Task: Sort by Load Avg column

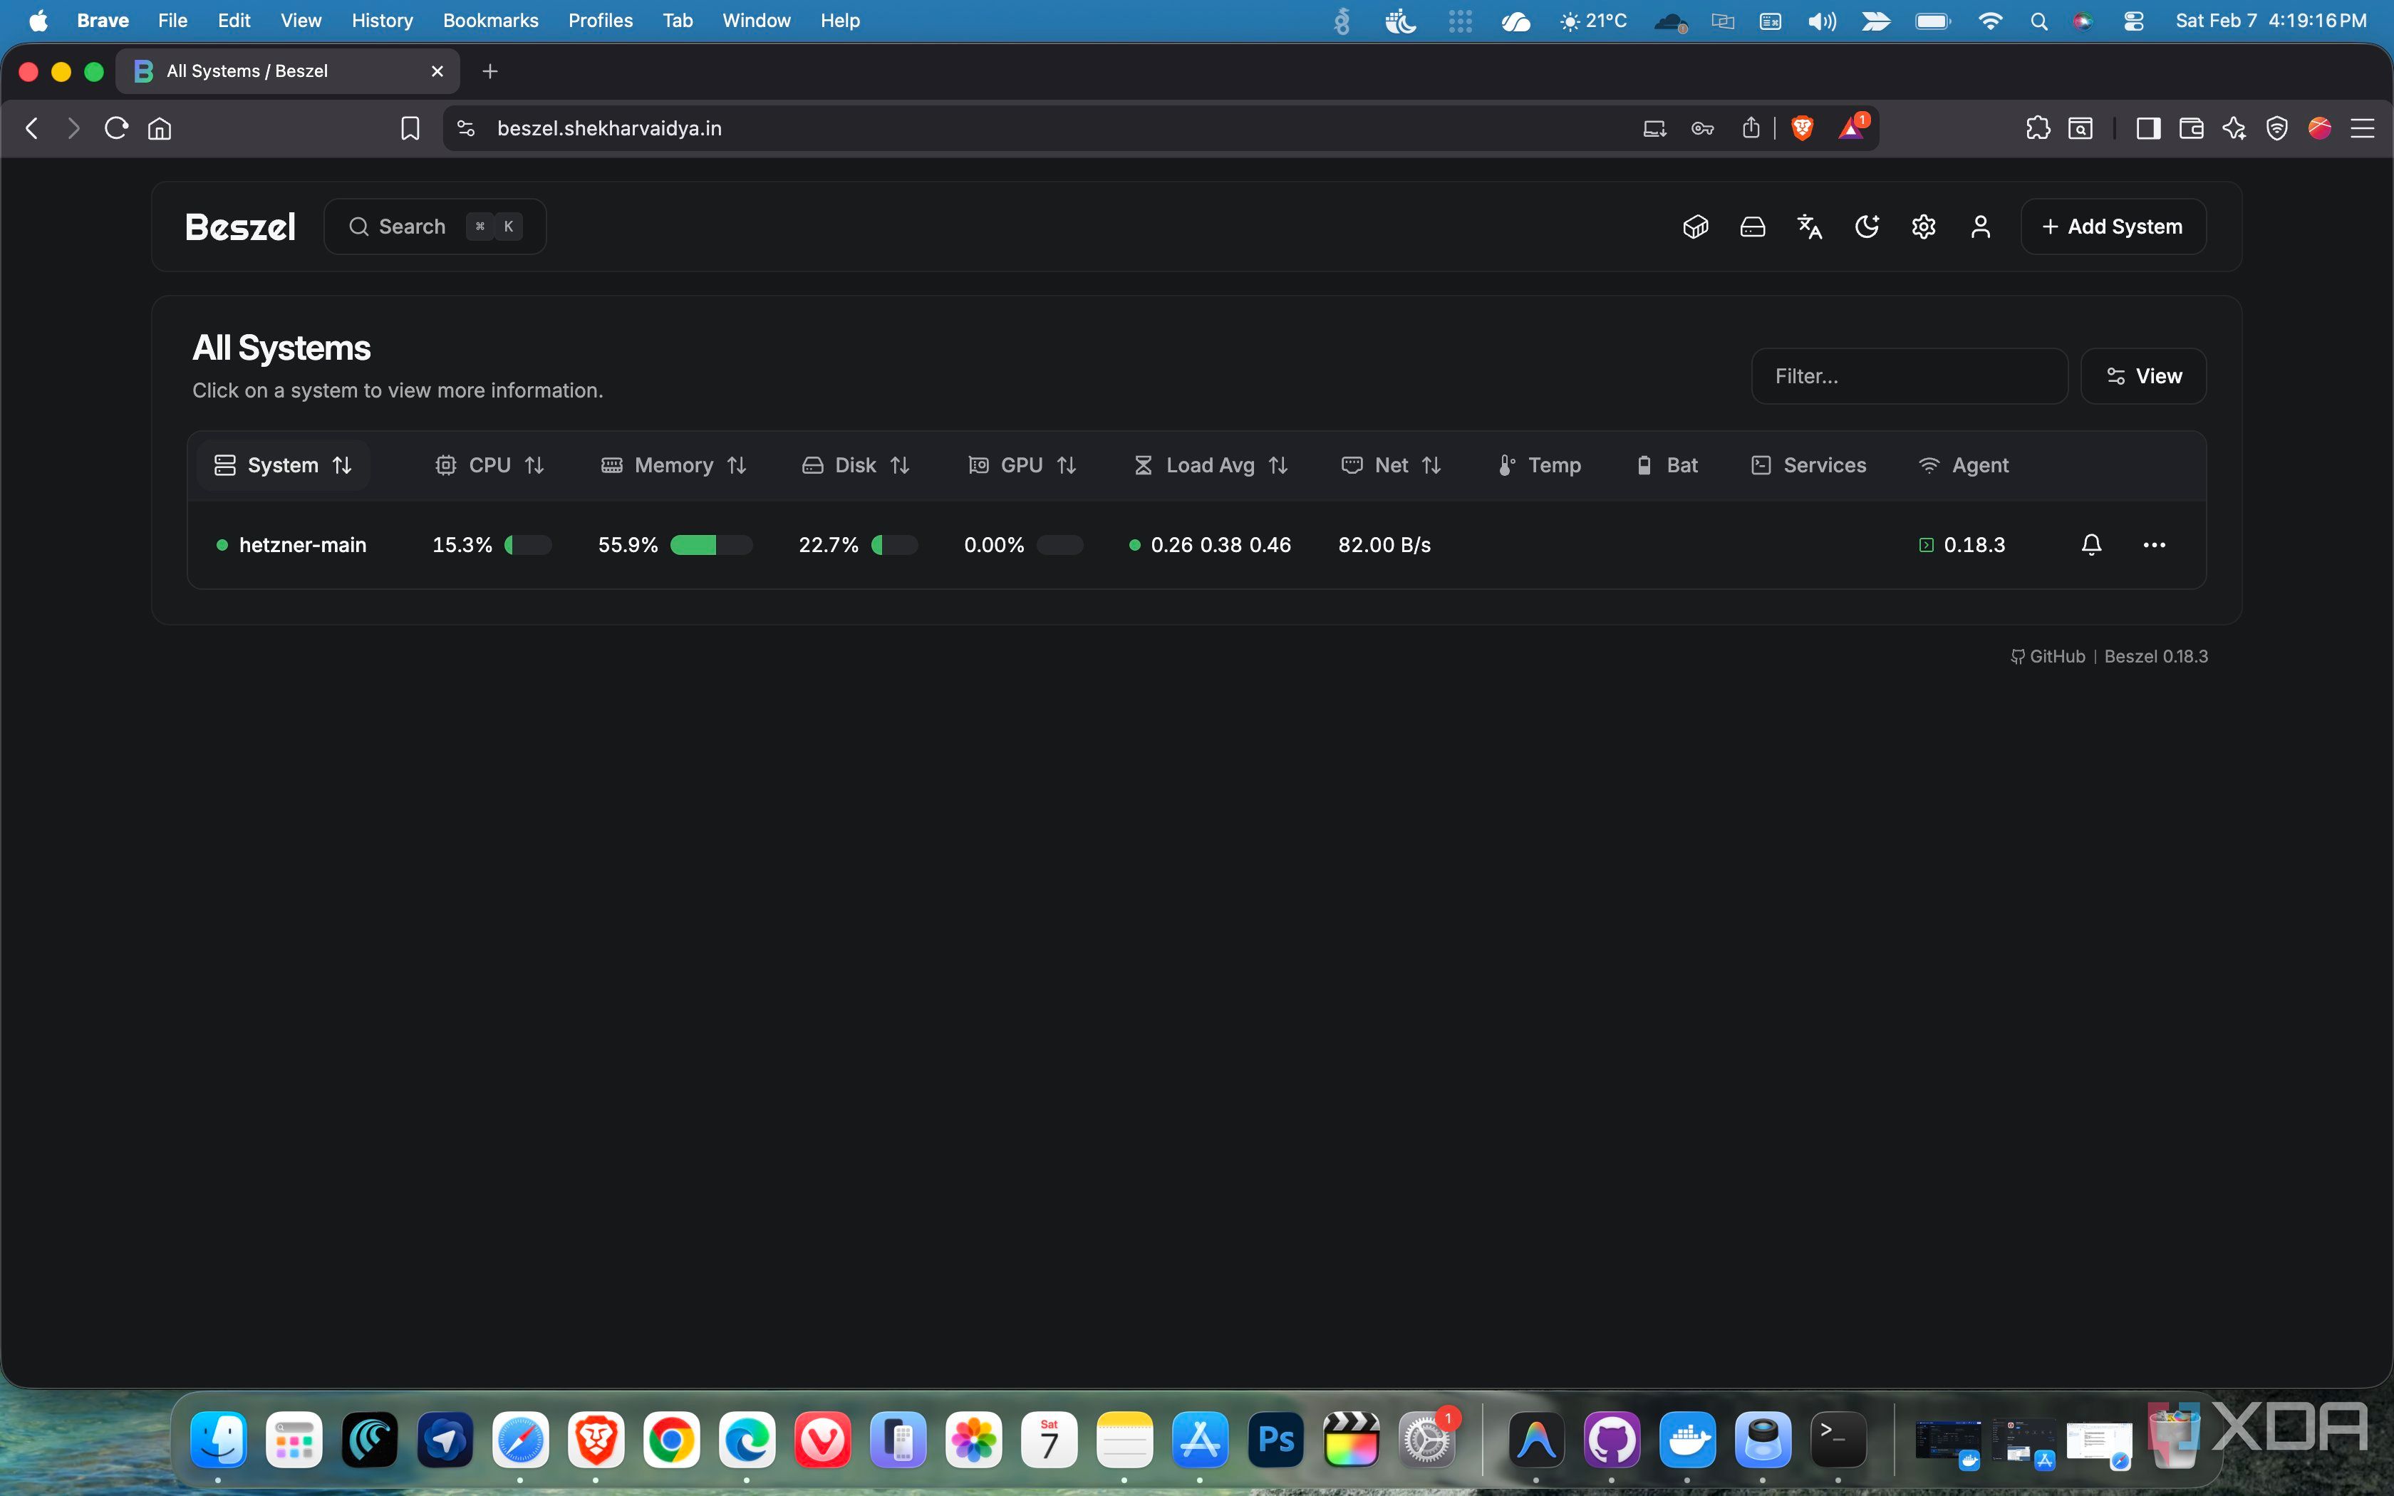Action: point(1211,465)
